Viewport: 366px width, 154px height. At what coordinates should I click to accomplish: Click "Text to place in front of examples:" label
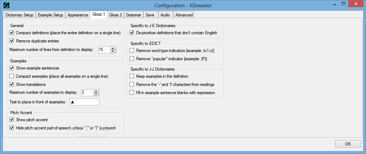click(x=38, y=102)
